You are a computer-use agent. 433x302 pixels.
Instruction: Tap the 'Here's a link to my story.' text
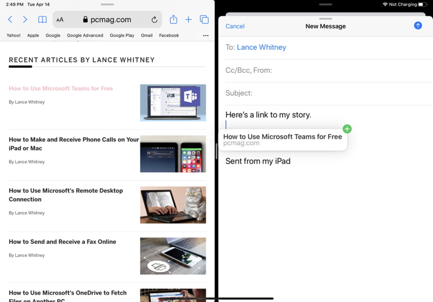[268, 115]
